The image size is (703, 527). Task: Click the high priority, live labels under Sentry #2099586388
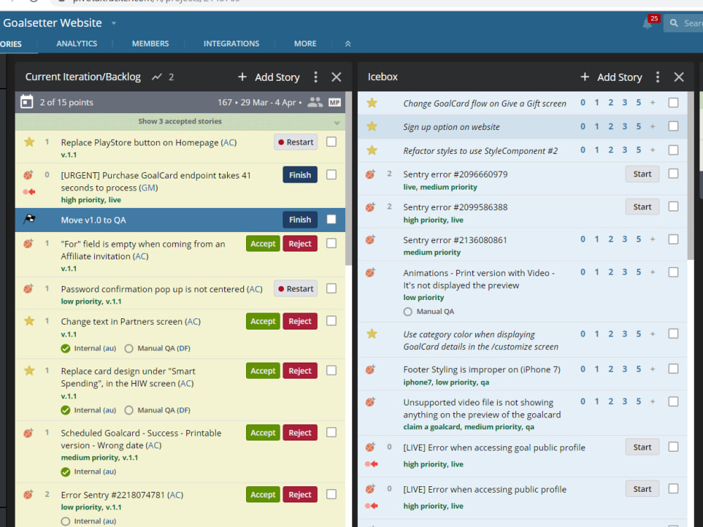click(x=433, y=220)
